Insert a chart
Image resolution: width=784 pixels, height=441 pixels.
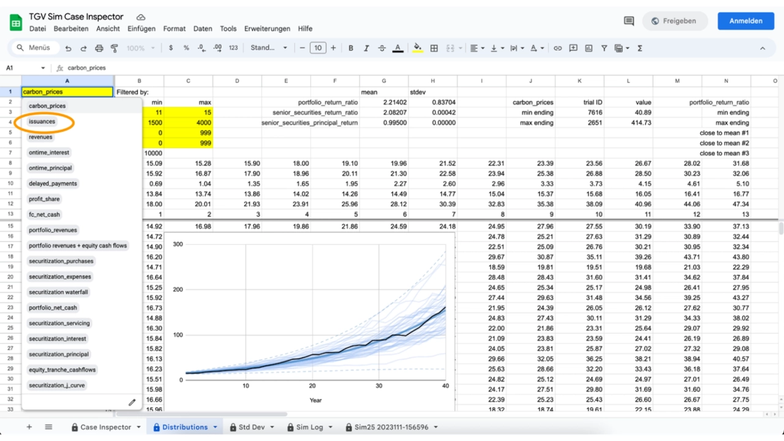(x=589, y=48)
